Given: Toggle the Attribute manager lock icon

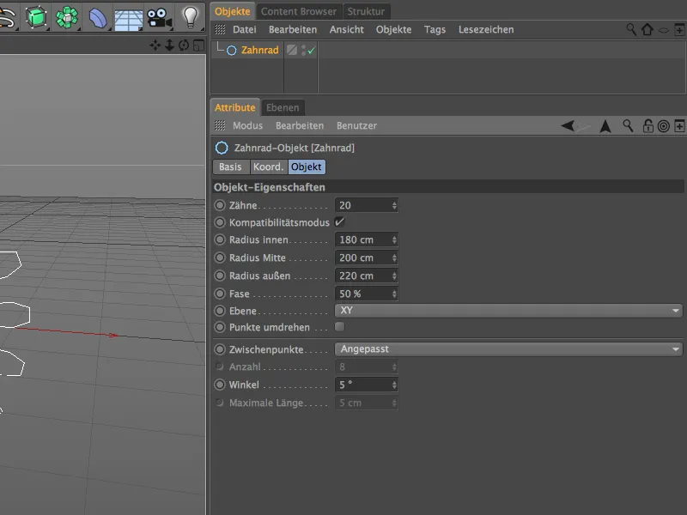Looking at the screenshot, I should click(647, 125).
